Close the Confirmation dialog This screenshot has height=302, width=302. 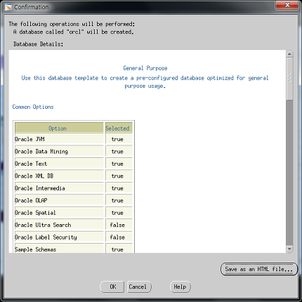tap(287, 5)
